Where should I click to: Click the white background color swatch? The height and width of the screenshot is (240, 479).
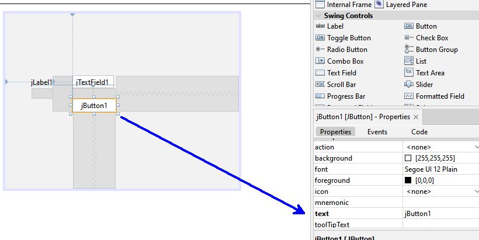tap(408, 158)
